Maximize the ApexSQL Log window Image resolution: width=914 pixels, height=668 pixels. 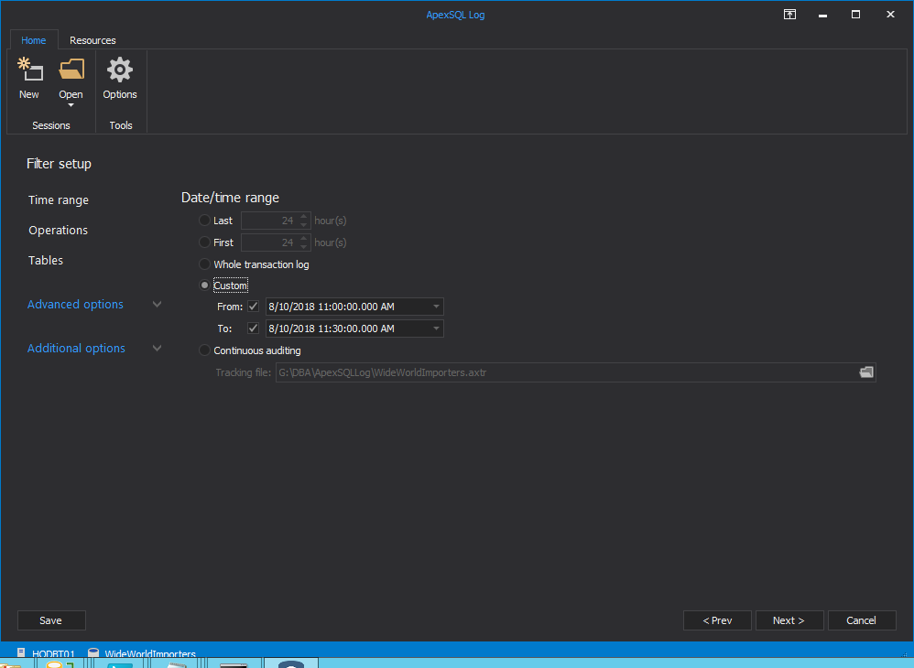pos(855,15)
